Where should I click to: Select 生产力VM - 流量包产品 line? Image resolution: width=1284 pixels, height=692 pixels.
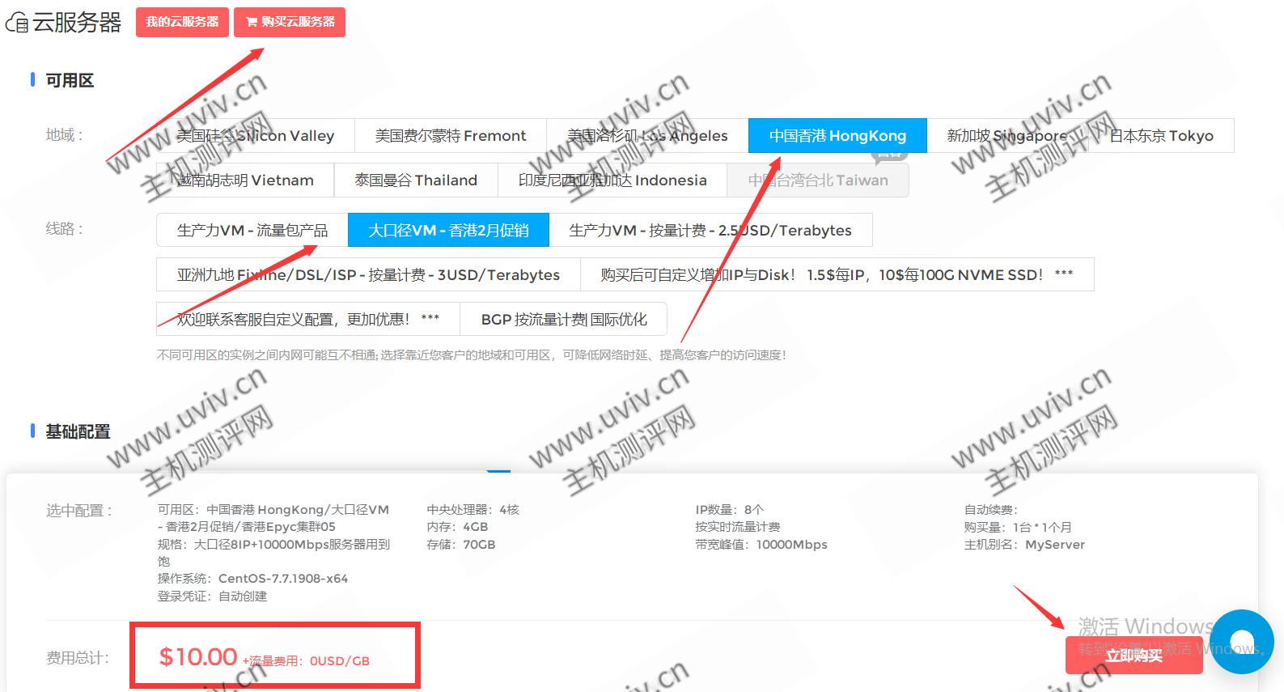coord(252,231)
